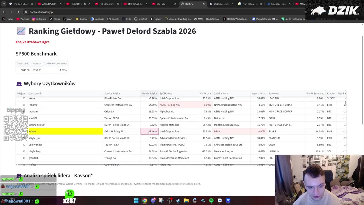Viewport: 364px width, 205px height.
Task: Open the Podwój Stawkę bookmark
Action: [x=265, y=19]
